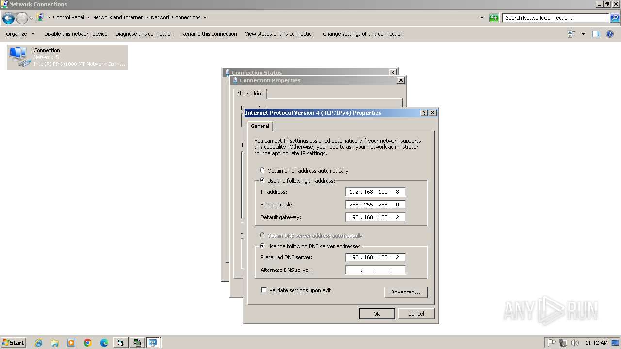
Task: Close the Connection Properties dialog
Action: click(400, 80)
